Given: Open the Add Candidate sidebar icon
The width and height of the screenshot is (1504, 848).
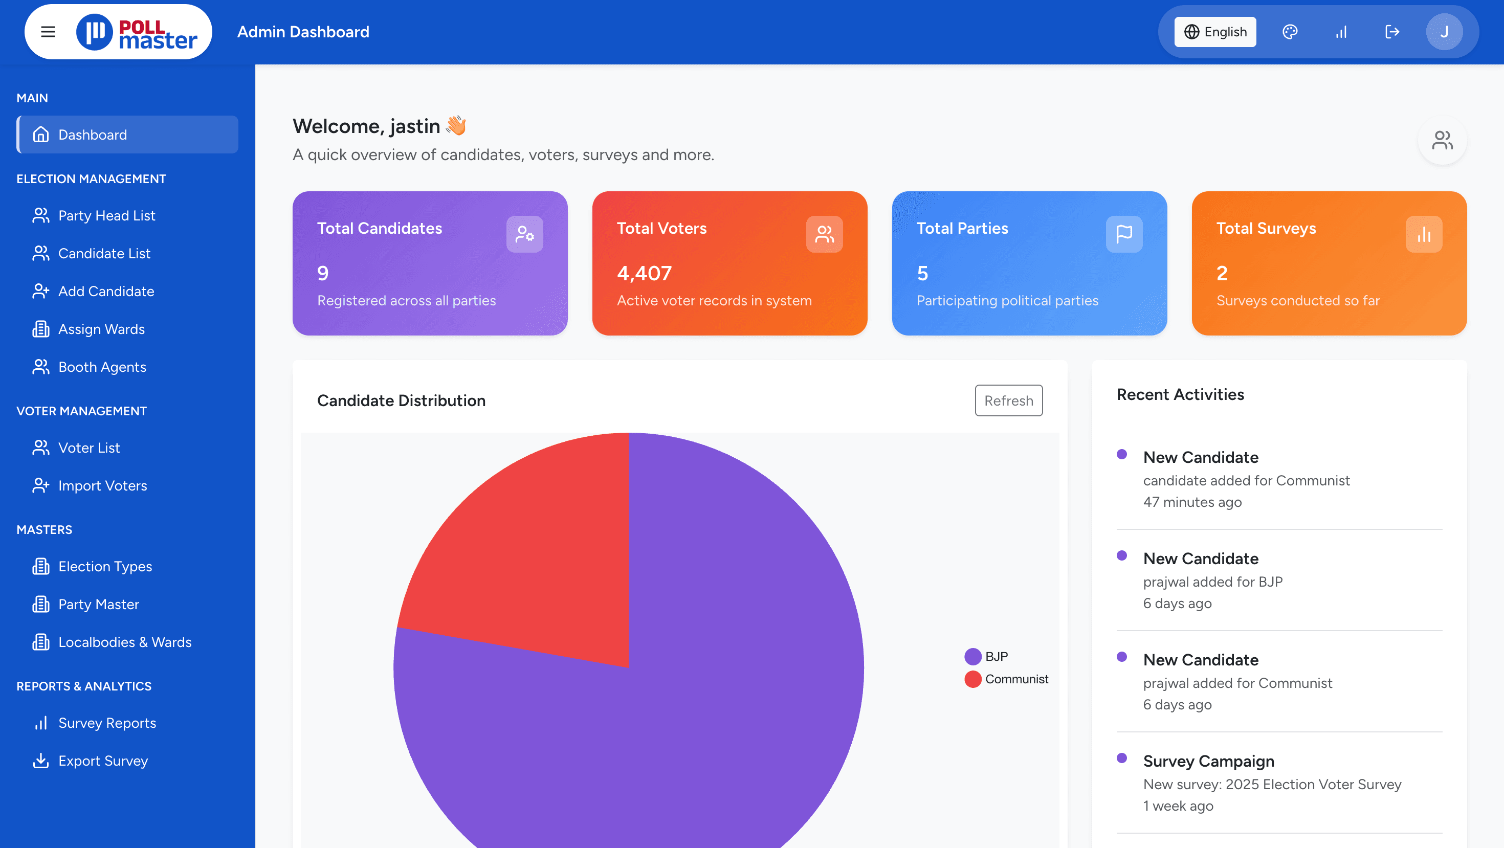Looking at the screenshot, I should [x=40, y=291].
